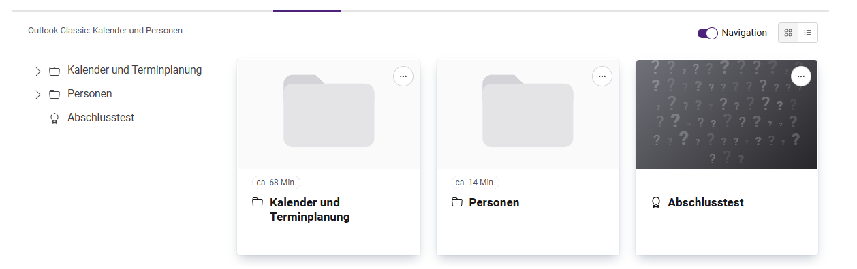Screen dimensions: 857x269
Task: Open options menu on Abschlusstest card
Action: [801, 76]
